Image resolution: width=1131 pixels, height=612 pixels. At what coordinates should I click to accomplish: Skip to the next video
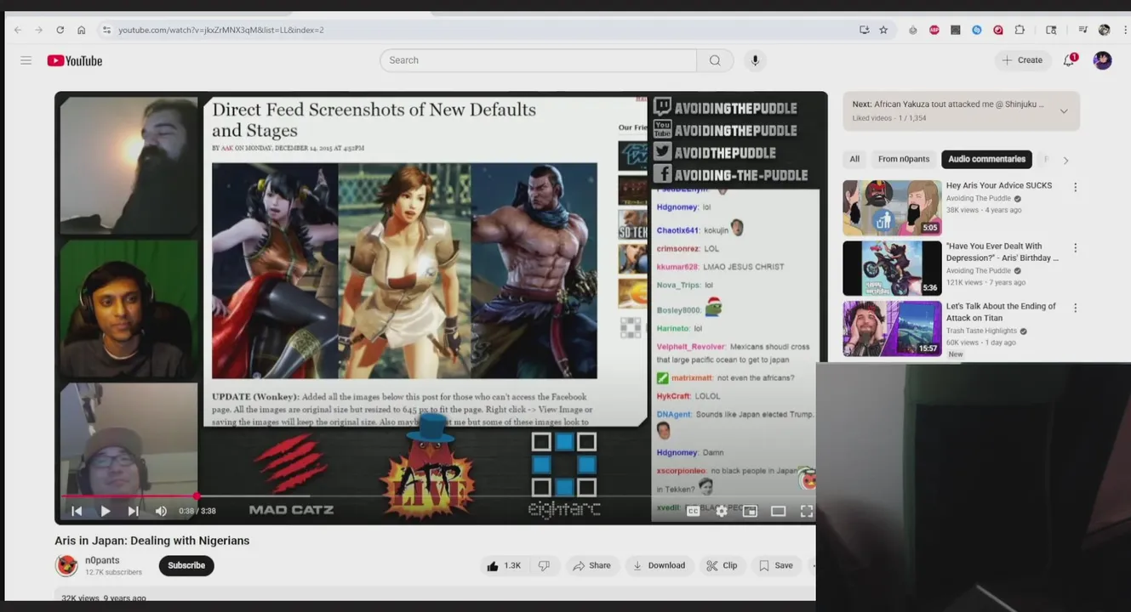coord(133,511)
